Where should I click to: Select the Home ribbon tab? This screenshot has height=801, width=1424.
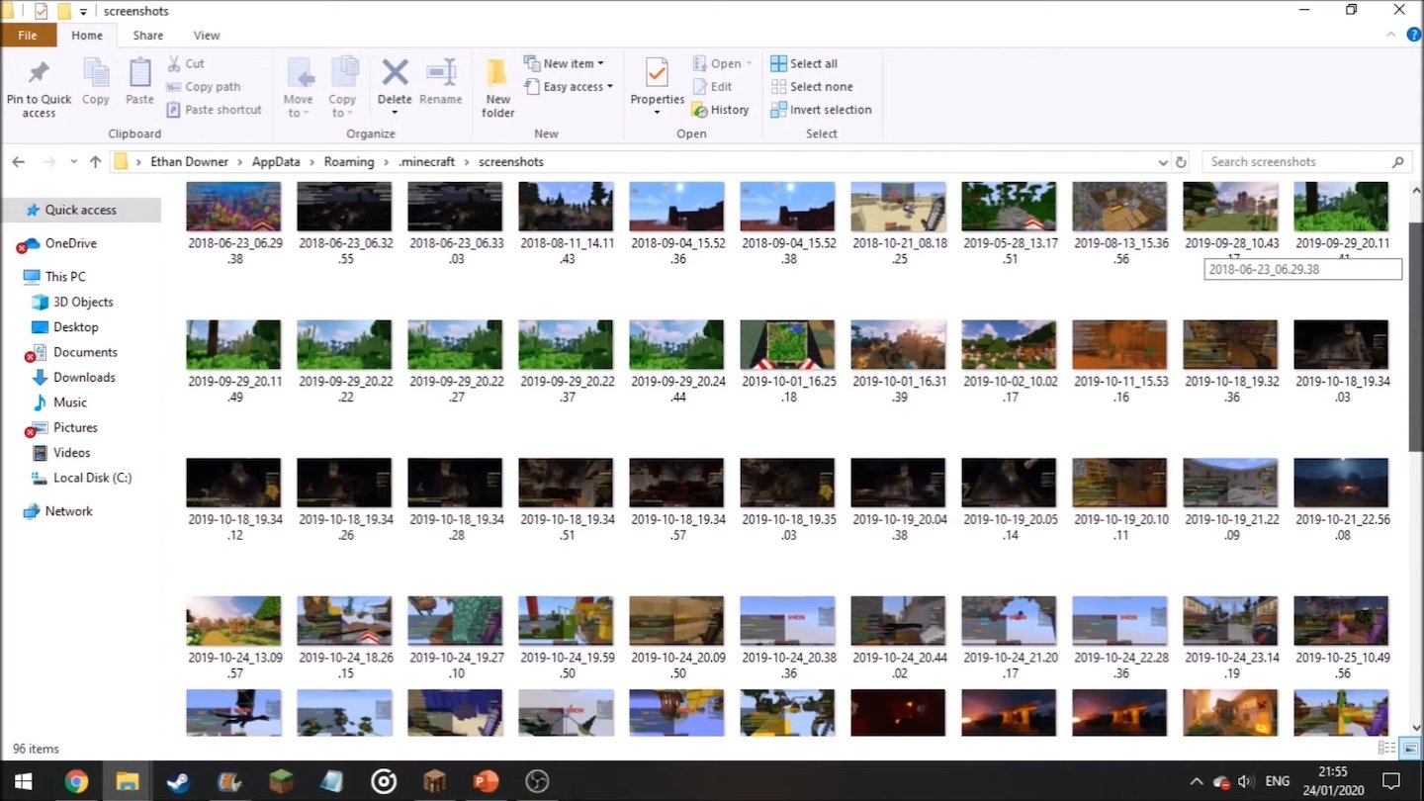[x=87, y=36]
